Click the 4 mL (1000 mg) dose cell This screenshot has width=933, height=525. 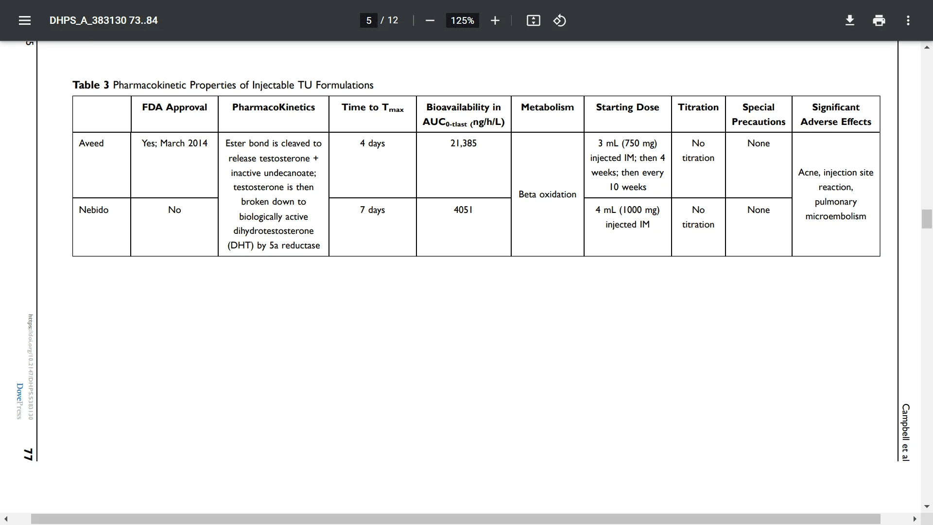628,217
